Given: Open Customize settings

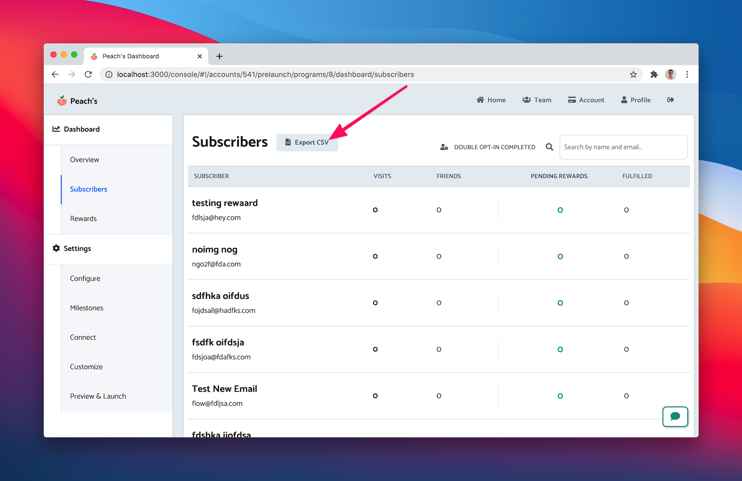Looking at the screenshot, I should click(x=86, y=367).
